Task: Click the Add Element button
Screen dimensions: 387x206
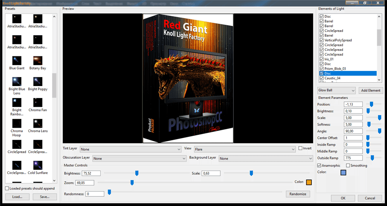Action: tap(371, 90)
